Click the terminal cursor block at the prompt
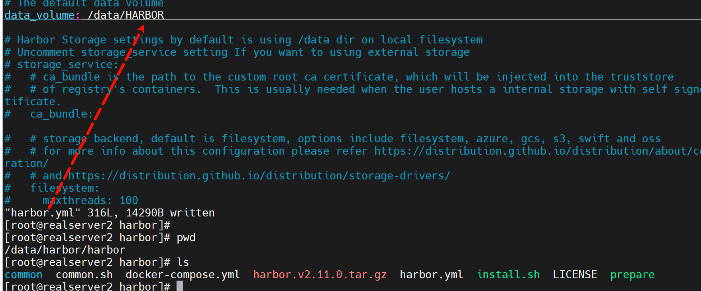The height and width of the screenshot is (291, 701). click(180, 286)
